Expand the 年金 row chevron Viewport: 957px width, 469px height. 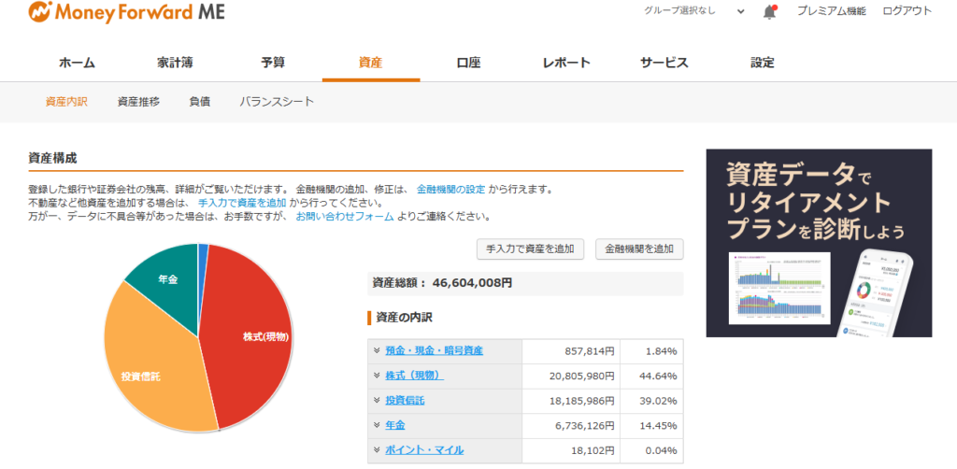click(376, 425)
